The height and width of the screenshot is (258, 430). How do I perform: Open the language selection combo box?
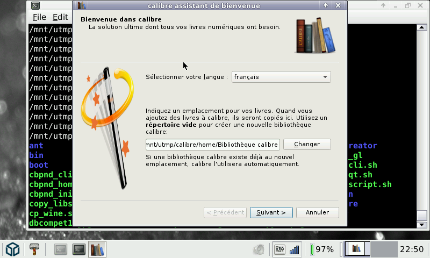click(281, 77)
